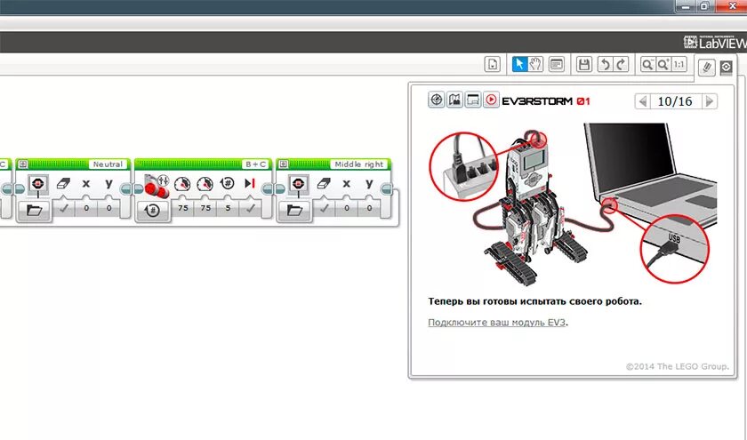Image resolution: width=747 pixels, height=440 pixels.
Task: Minimize the application window
Action: pos(686,6)
